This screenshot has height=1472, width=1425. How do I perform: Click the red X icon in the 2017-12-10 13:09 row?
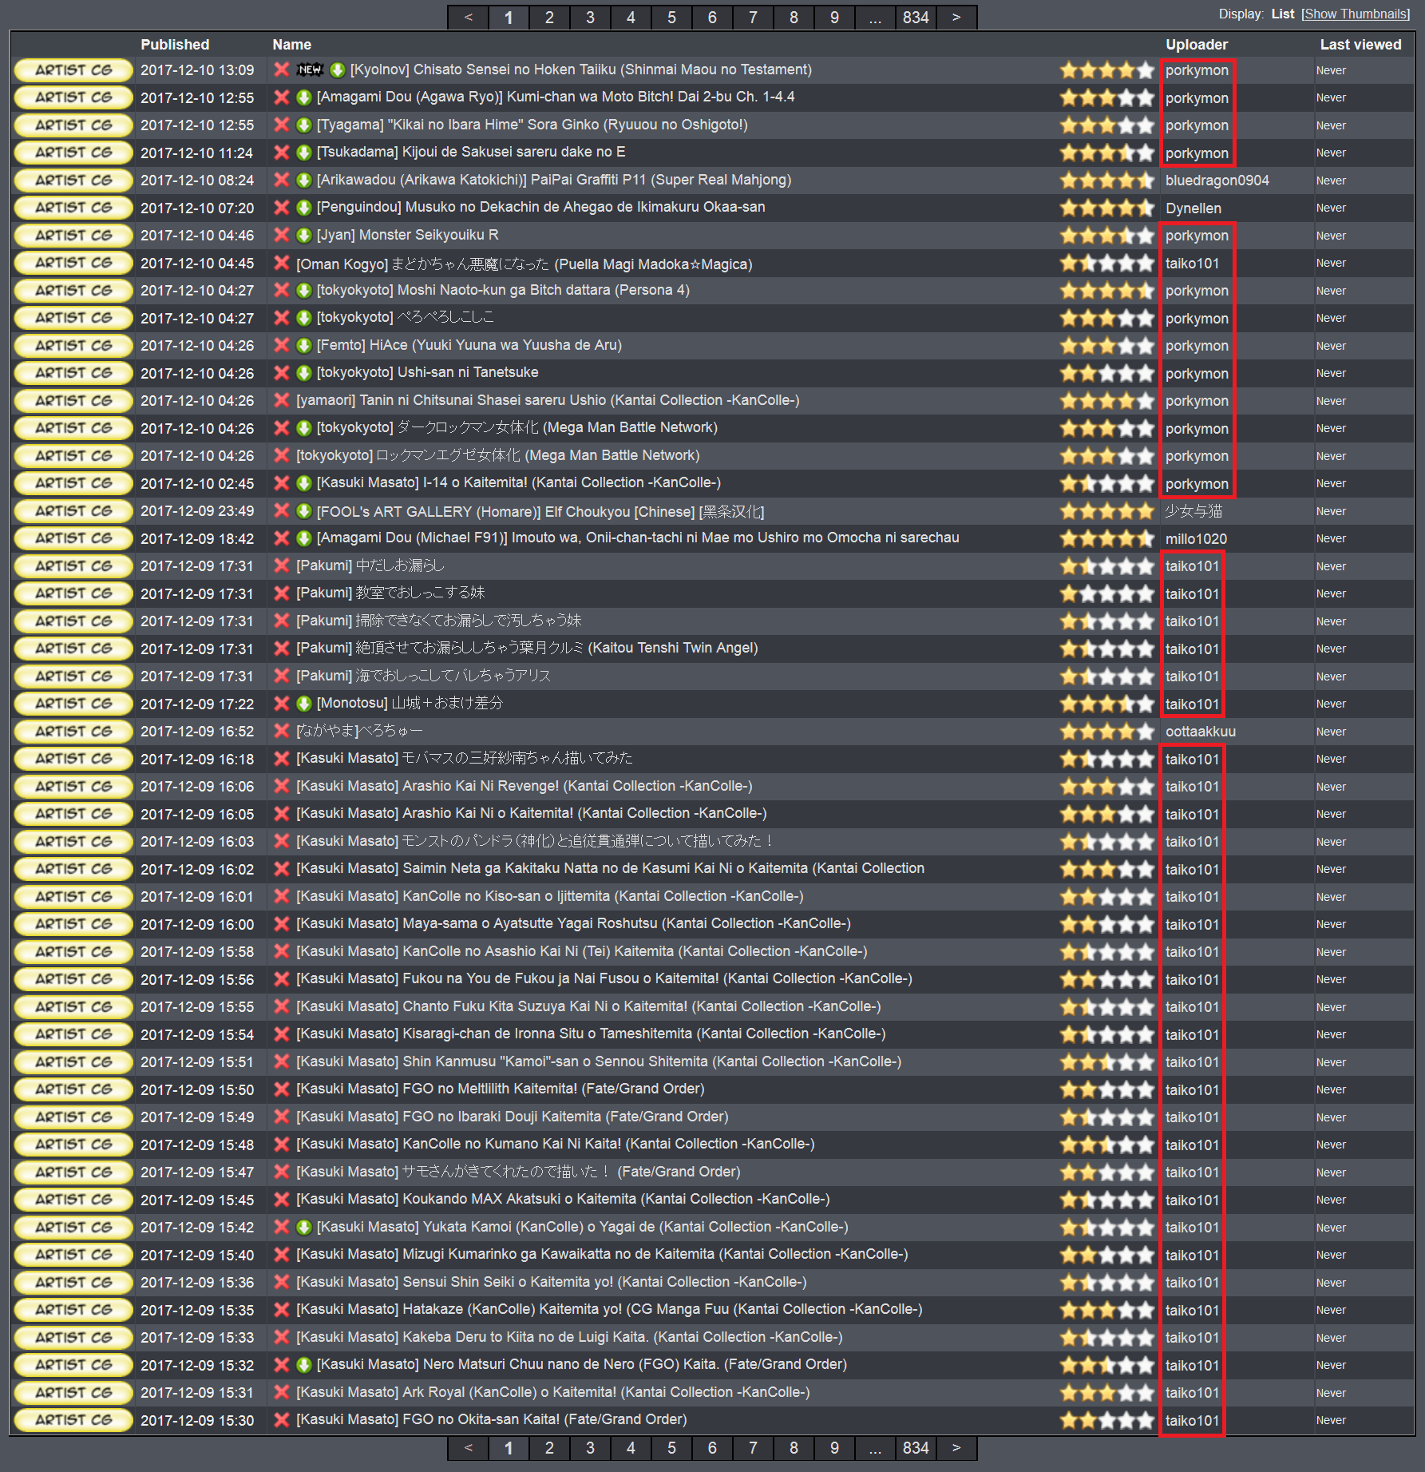click(281, 70)
